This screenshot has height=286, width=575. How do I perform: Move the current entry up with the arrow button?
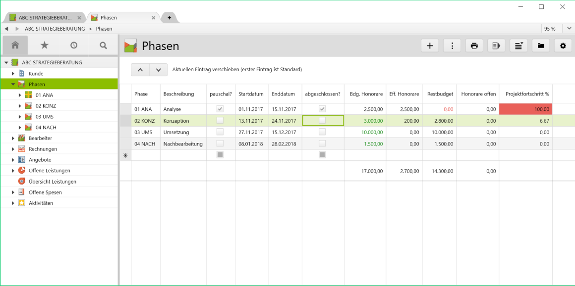tap(140, 70)
